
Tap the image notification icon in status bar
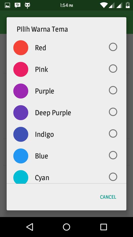[x=7, y=6]
